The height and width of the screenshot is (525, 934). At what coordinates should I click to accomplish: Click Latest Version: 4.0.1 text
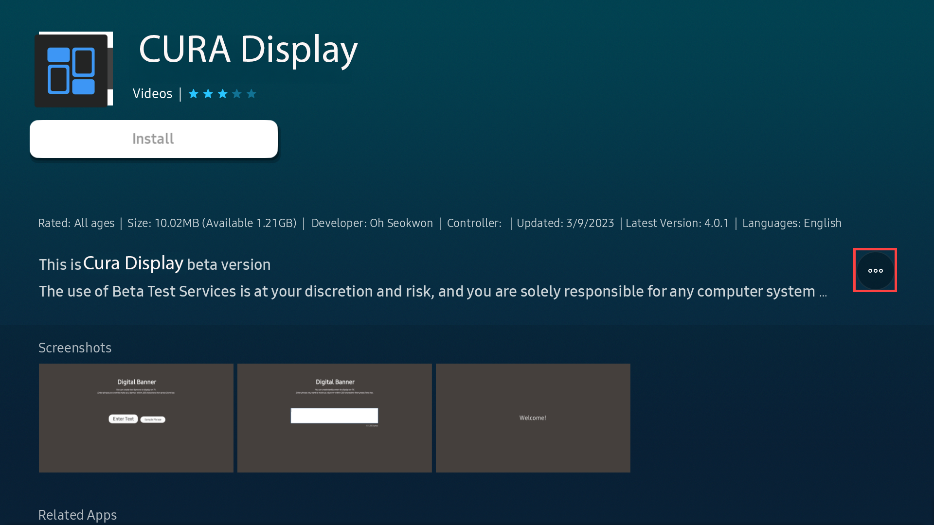pos(677,223)
